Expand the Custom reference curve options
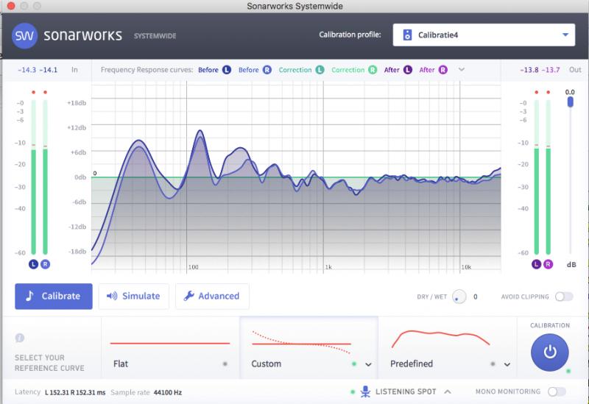The image size is (589, 404). point(369,364)
